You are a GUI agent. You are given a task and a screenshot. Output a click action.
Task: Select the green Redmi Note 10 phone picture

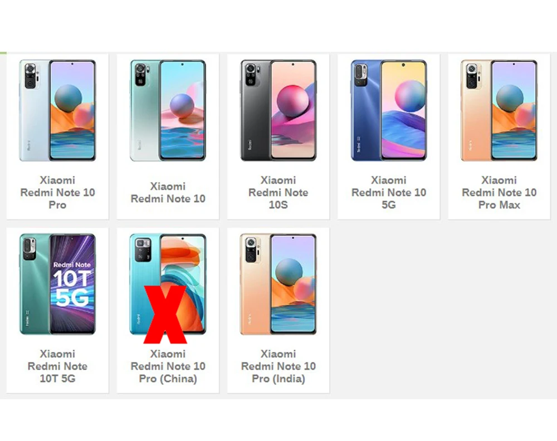coord(168,110)
